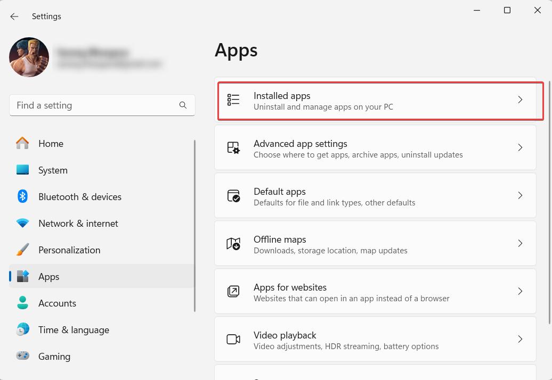Click the Installed apps list icon
Viewport: 552px width, 380px height.
point(233,100)
